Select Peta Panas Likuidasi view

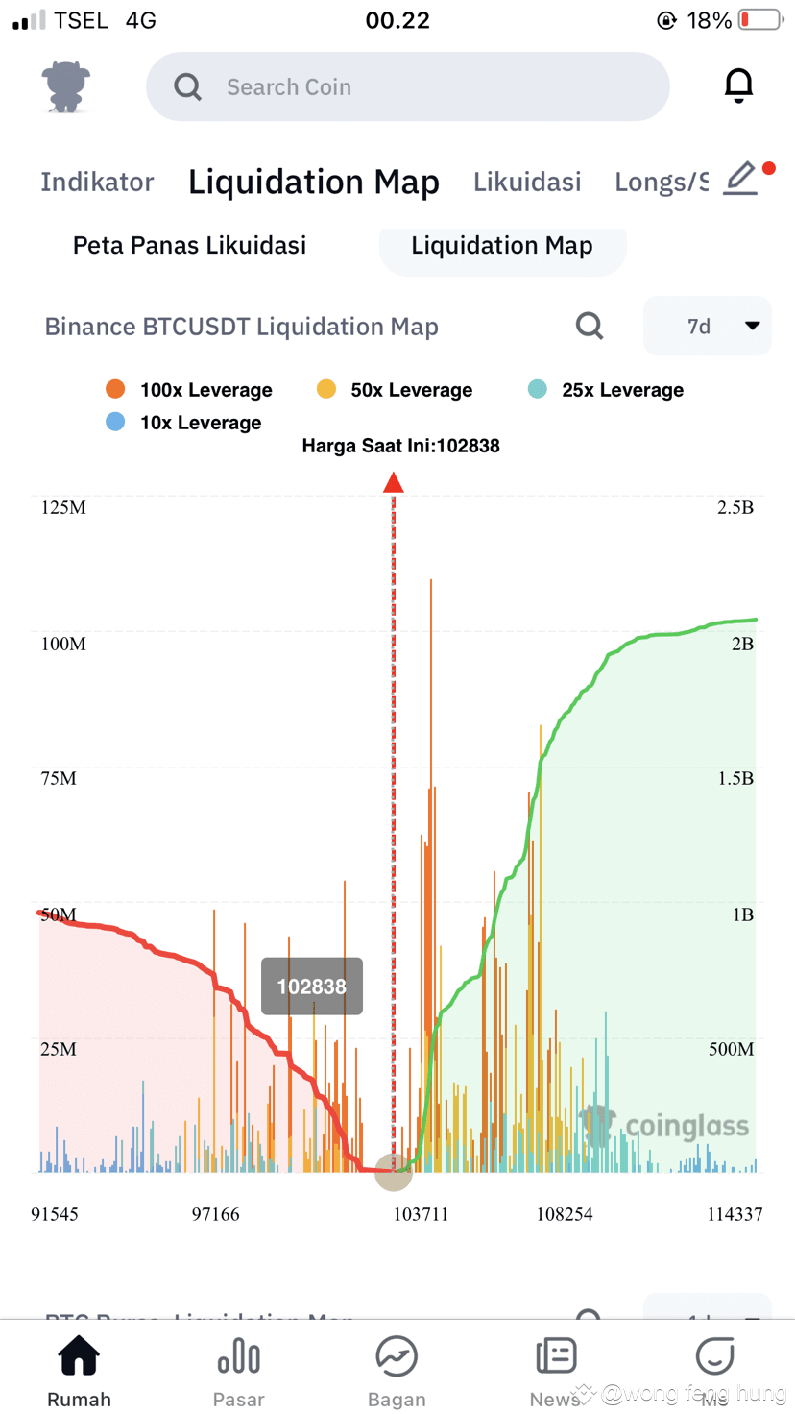[x=189, y=245]
